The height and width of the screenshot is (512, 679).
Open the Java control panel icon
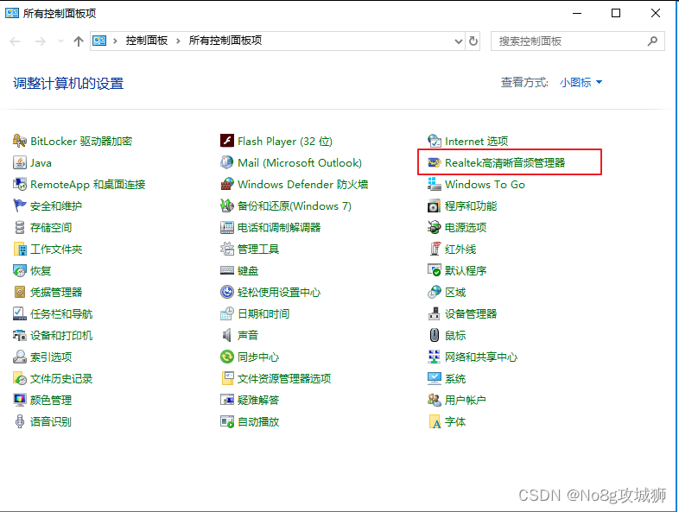pyautogui.click(x=20, y=162)
